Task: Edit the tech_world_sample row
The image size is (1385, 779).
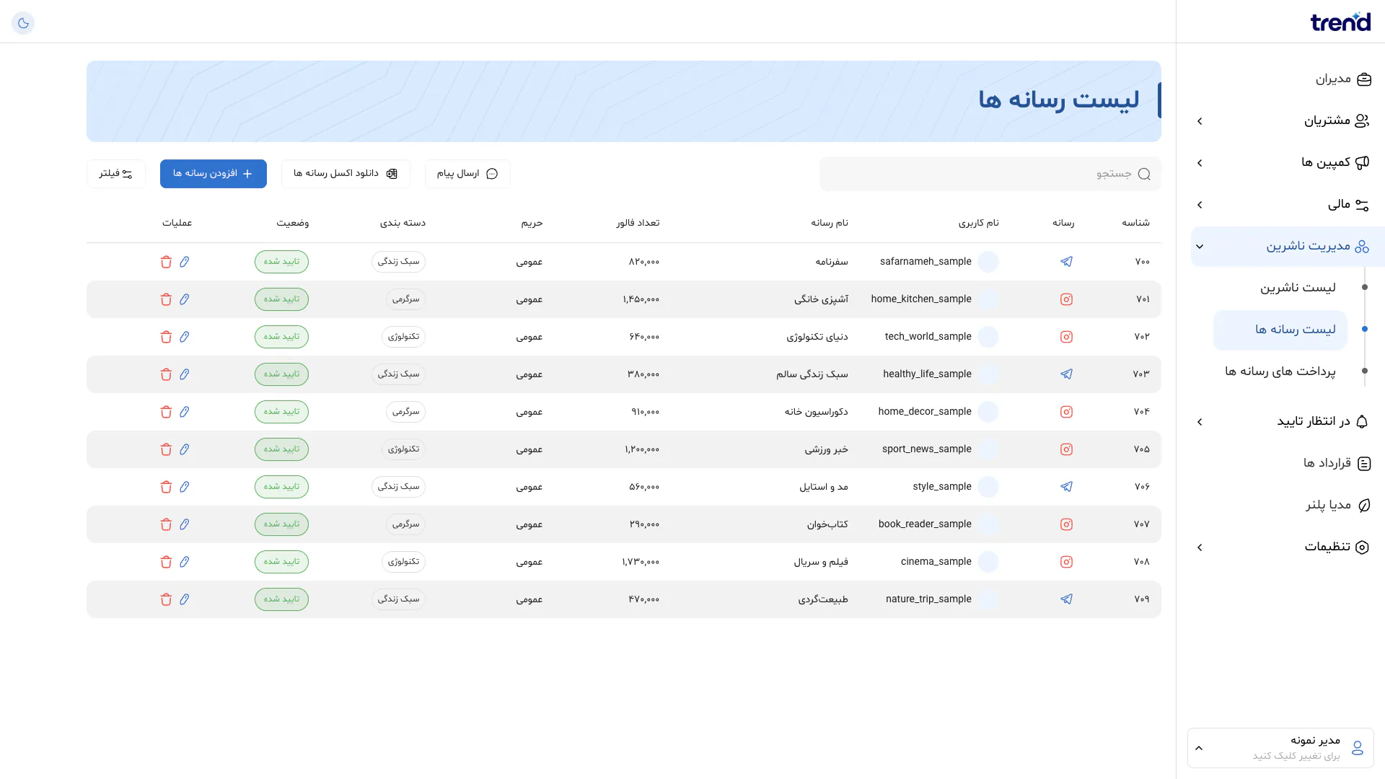Action: click(185, 337)
